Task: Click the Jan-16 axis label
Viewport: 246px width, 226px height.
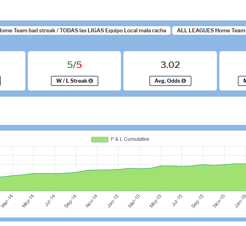Action: [x=240, y=201]
